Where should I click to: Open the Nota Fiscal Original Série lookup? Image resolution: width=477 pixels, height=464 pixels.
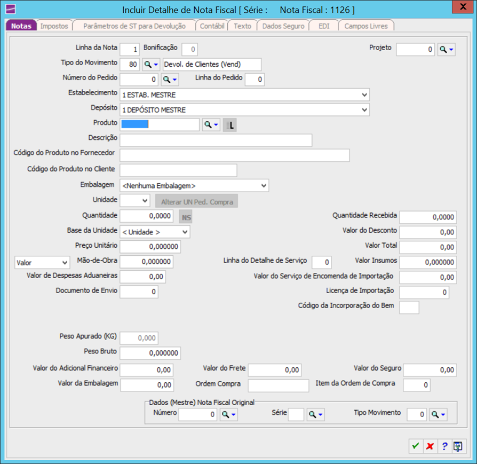(315, 414)
